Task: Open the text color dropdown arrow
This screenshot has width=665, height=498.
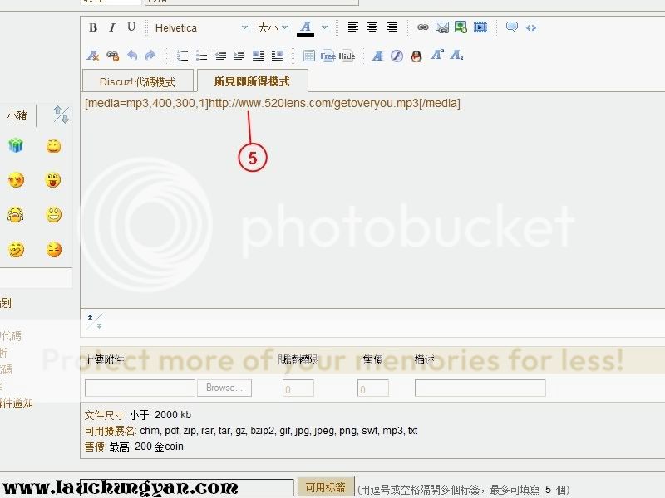Action: point(324,27)
